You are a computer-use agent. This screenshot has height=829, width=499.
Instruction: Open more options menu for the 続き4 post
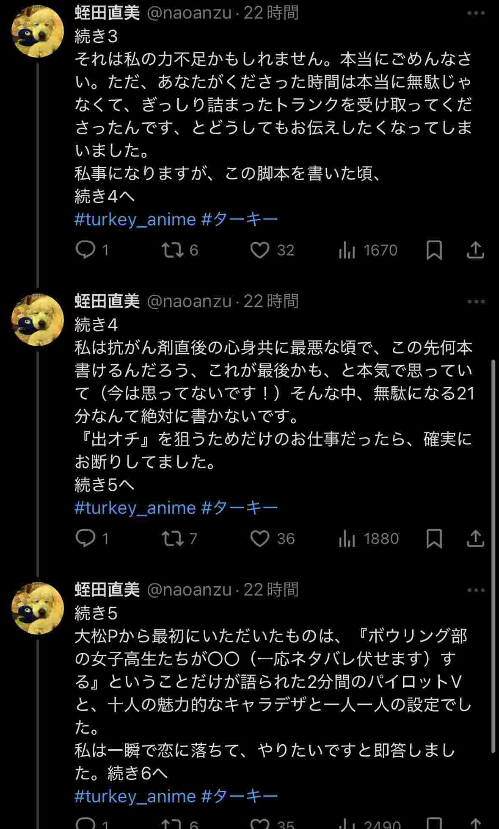(476, 302)
